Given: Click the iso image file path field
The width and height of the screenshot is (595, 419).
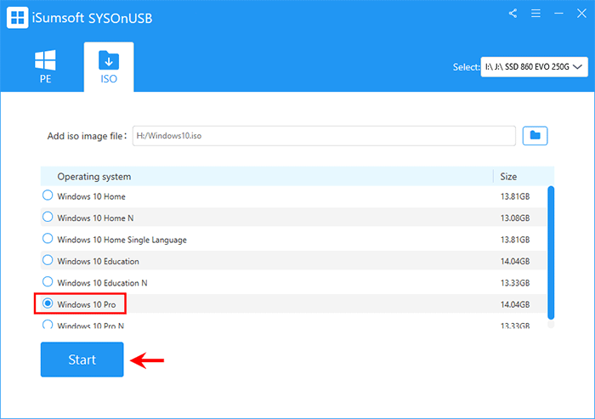Looking at the screenshot, I should click(x=324, y=136).
